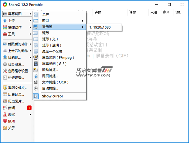The height and width of the screenshot is (143, 189).
Task: Expand the 上传后的动作 submenu arrow
Action: coord(30,51)
